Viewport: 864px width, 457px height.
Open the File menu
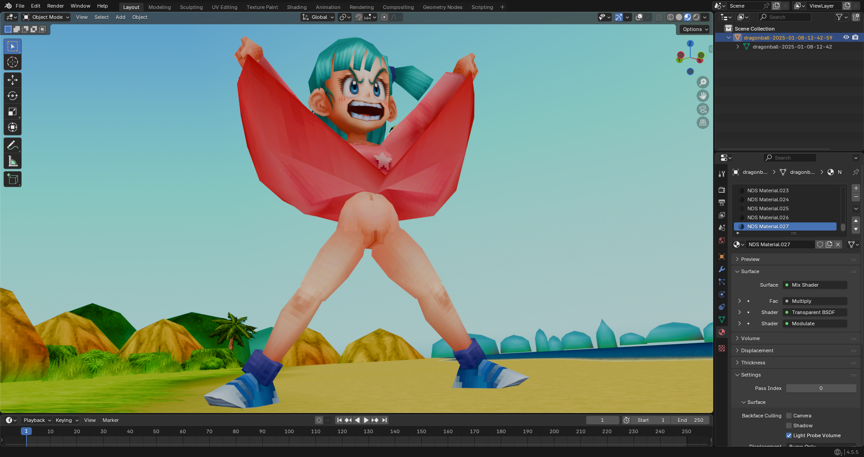(20, 6)
